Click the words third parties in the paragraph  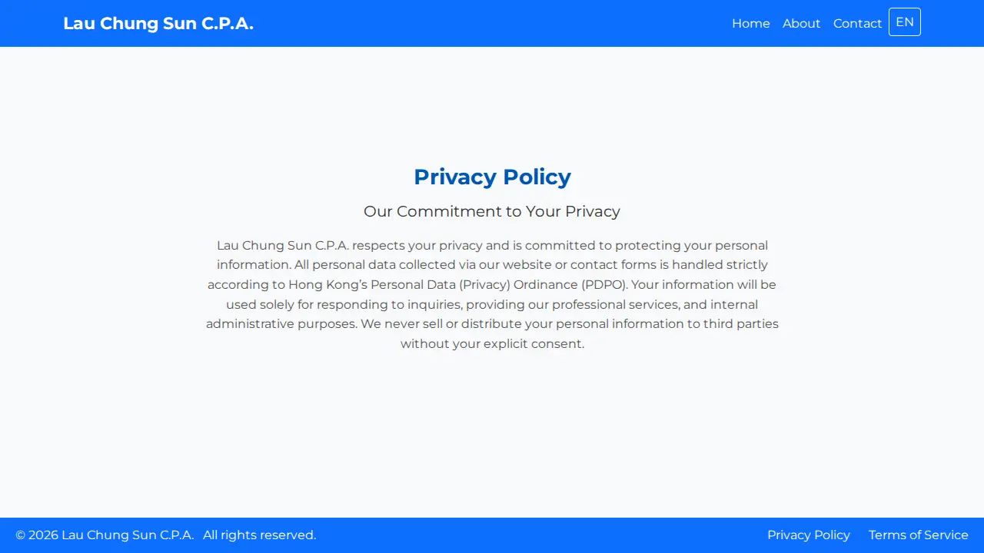pos(741,323)
